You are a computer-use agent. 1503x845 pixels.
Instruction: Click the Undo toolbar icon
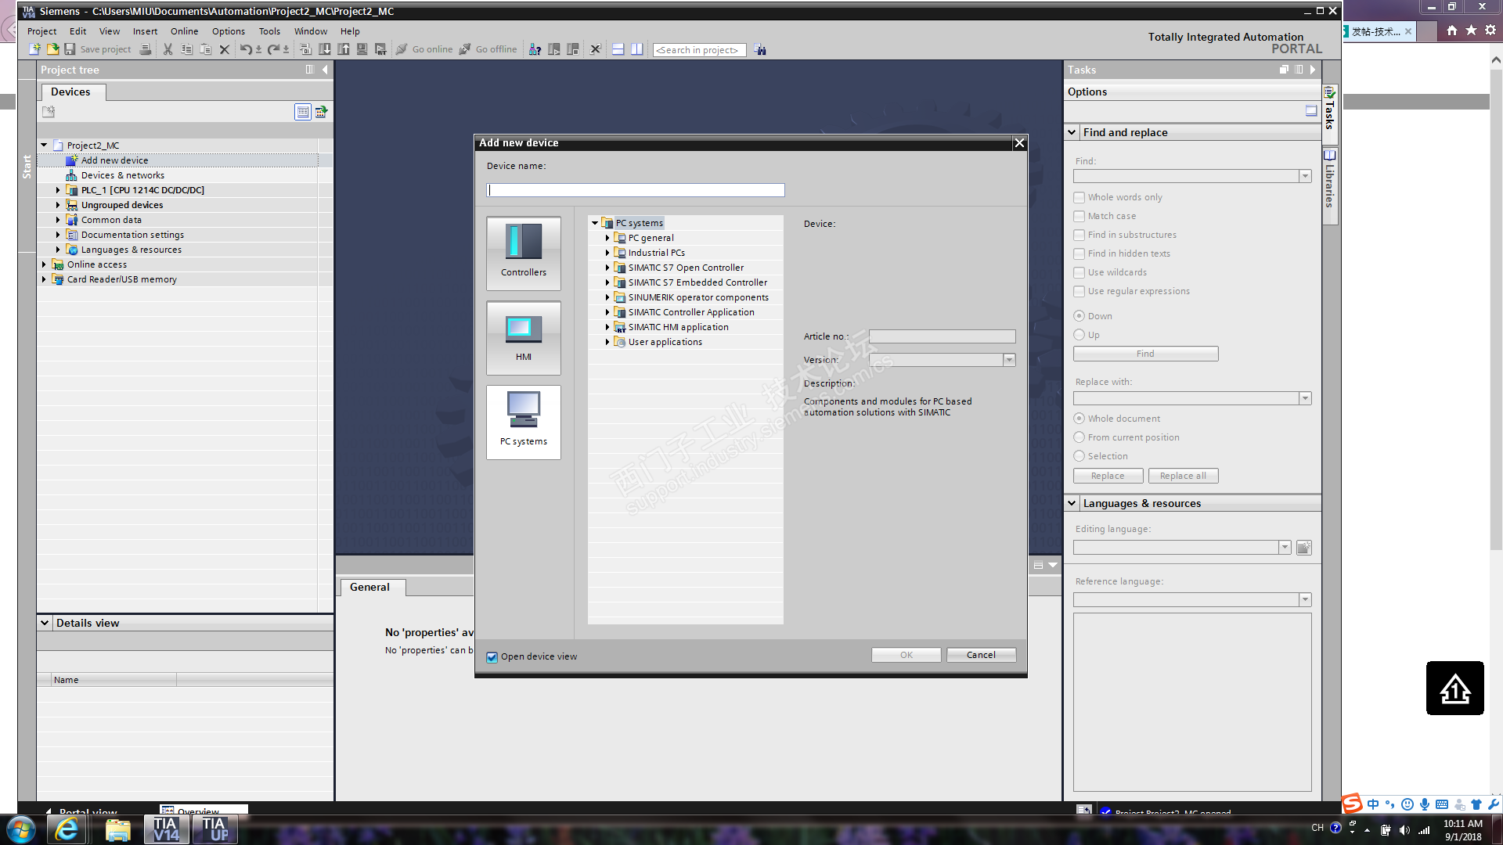pyautogui.click(x=246, y=49)
